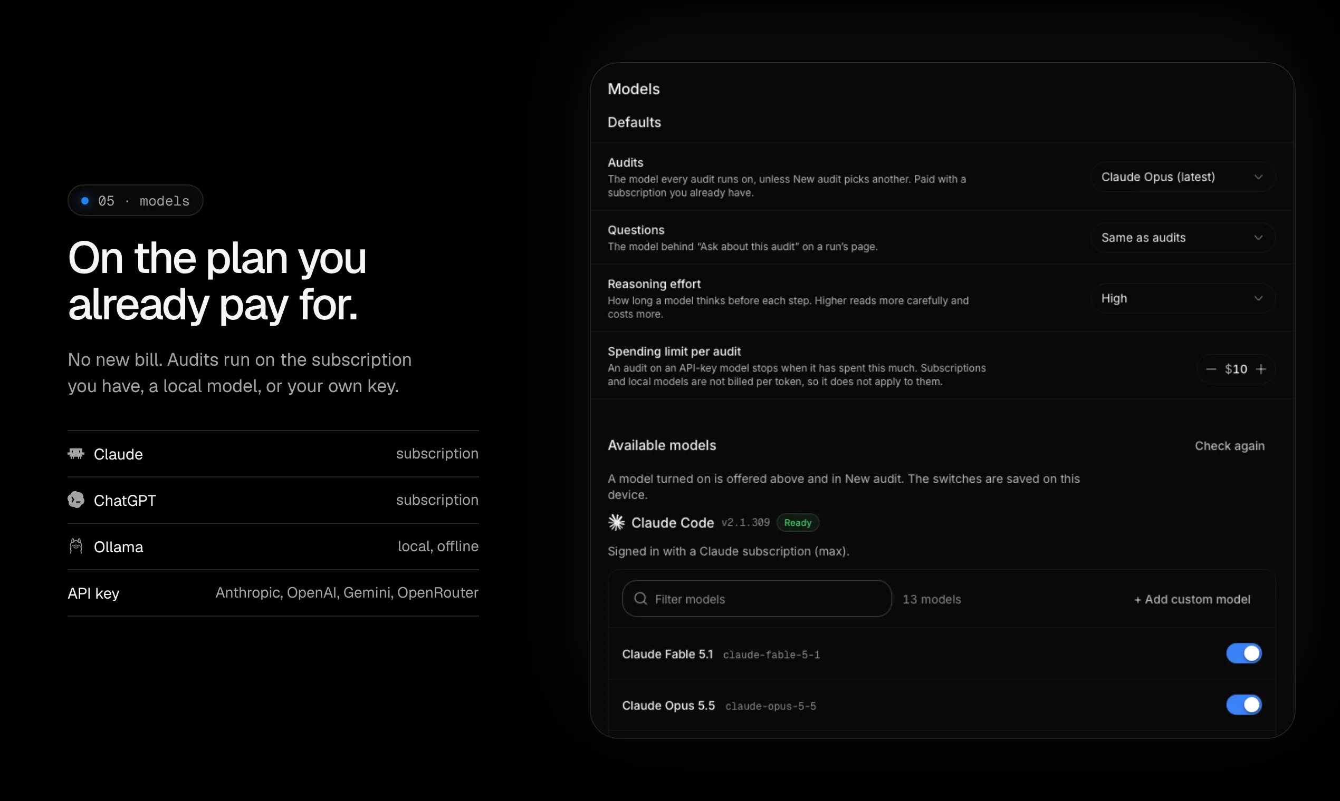Open the Questions model dropdown

[1182, 238]
